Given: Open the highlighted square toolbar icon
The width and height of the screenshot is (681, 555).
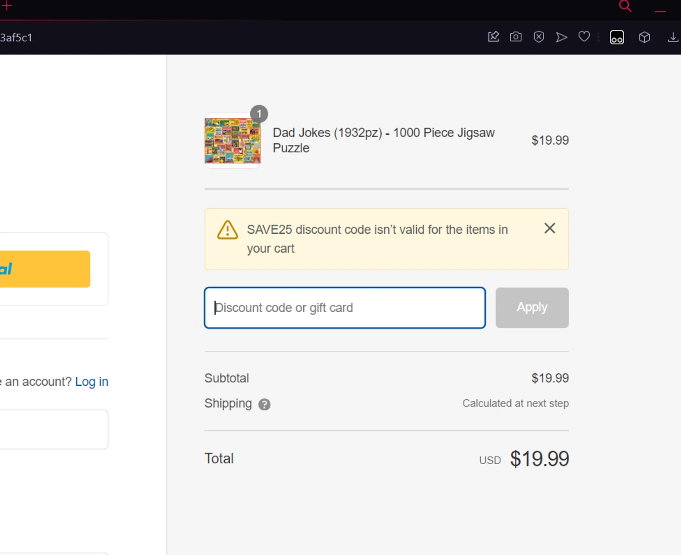Looking at the screenshot, I should [x=617, y=37].
